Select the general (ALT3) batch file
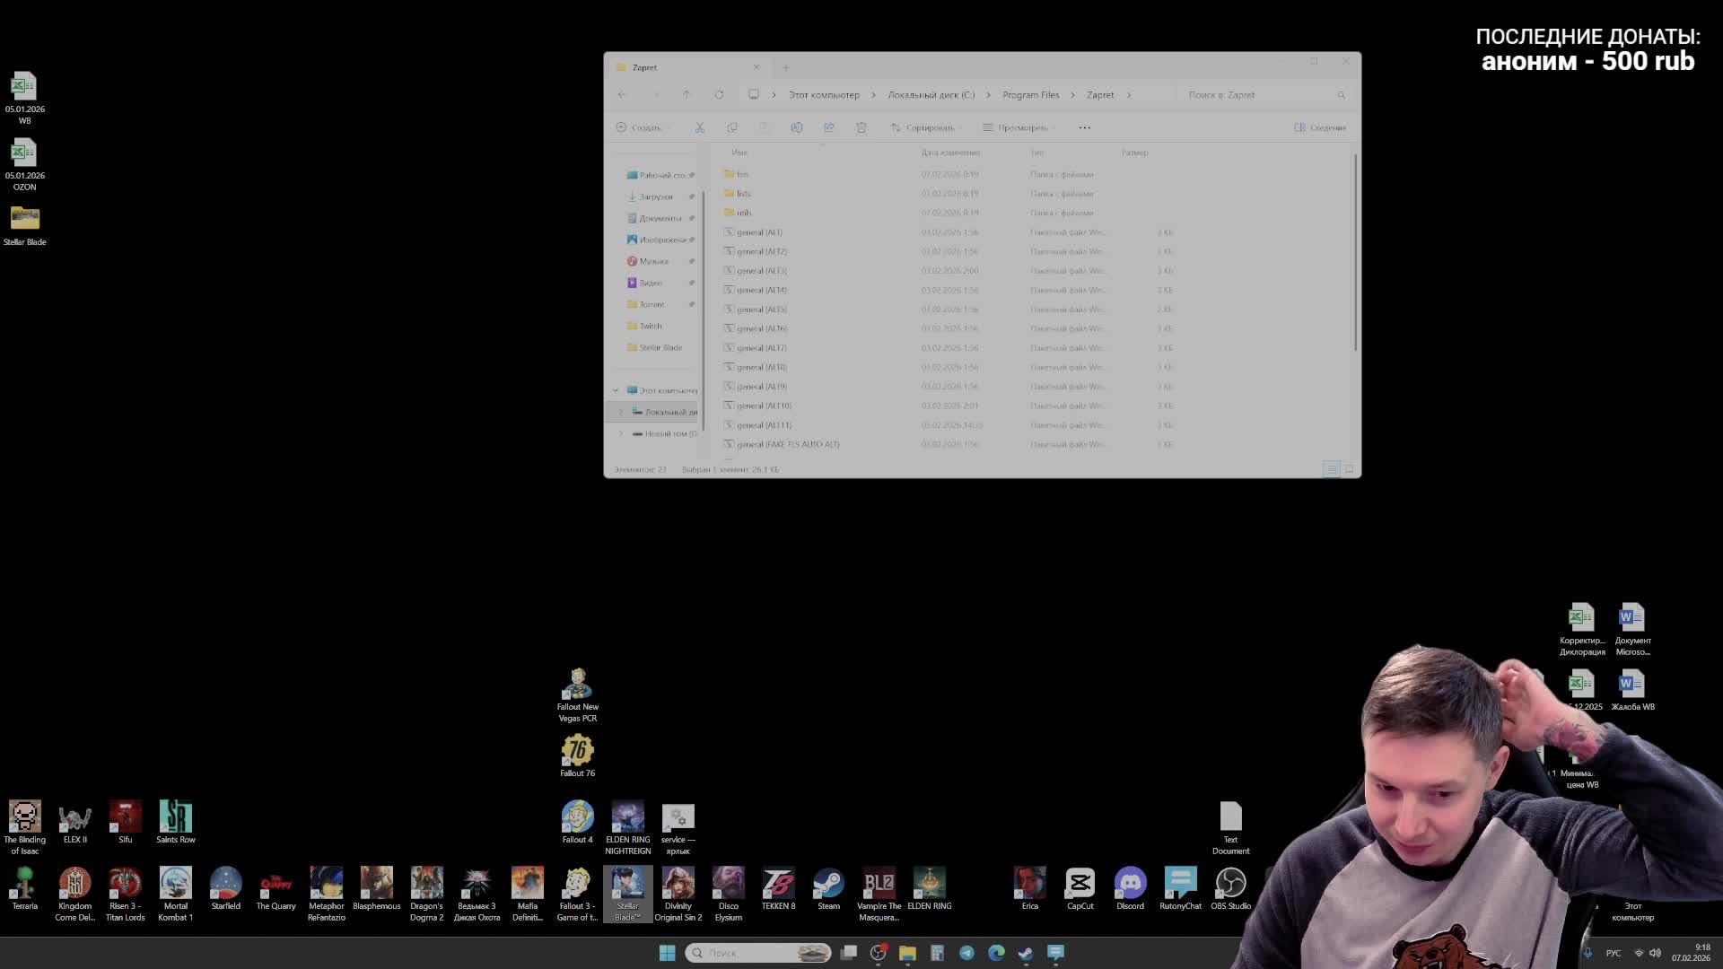Image resolution: width=1723 pixels, height=969 pixels. [x=761, y=271]
